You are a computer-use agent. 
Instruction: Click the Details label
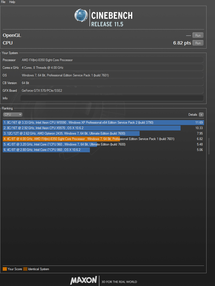coord(193,115)
